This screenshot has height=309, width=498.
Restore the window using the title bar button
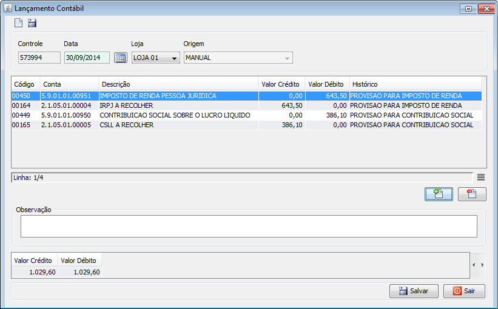(x=468, y=9)
